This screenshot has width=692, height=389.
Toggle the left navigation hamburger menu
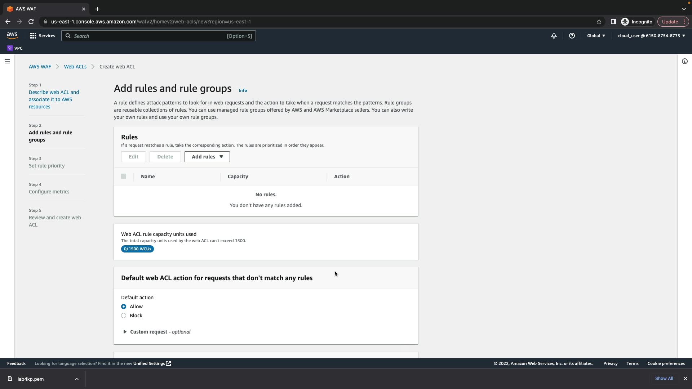click(7, 61)
